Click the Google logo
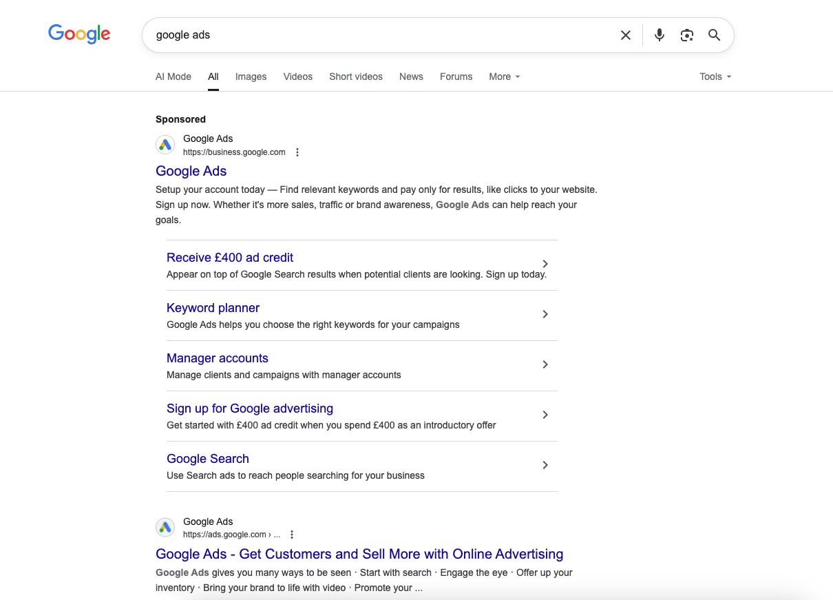Viewport: 833px width, 600px height. click(x=78, y=34)
